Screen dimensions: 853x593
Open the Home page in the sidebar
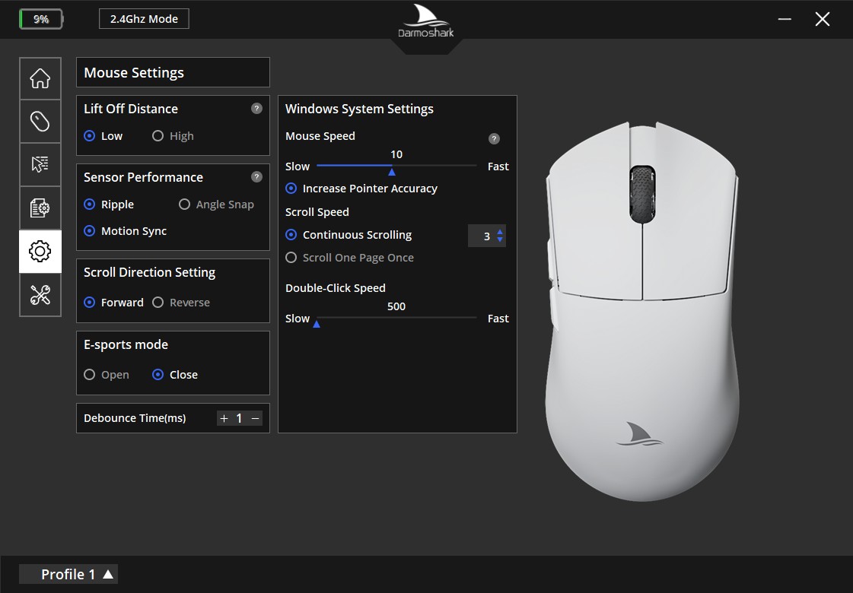[x=40, y=78]
